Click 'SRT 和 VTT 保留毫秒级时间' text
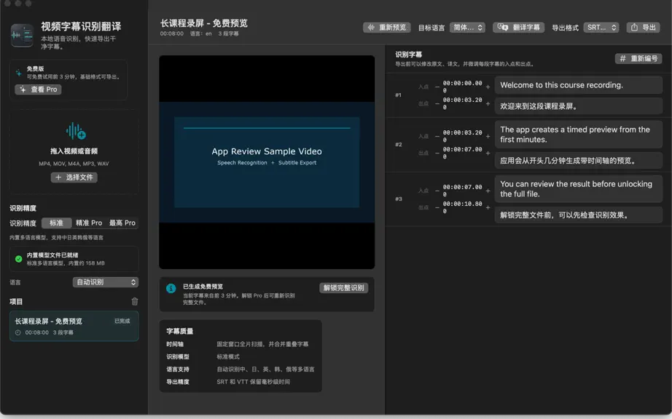 click(x=254, y=382)
